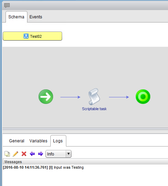Open the General tab

(17, 141)
